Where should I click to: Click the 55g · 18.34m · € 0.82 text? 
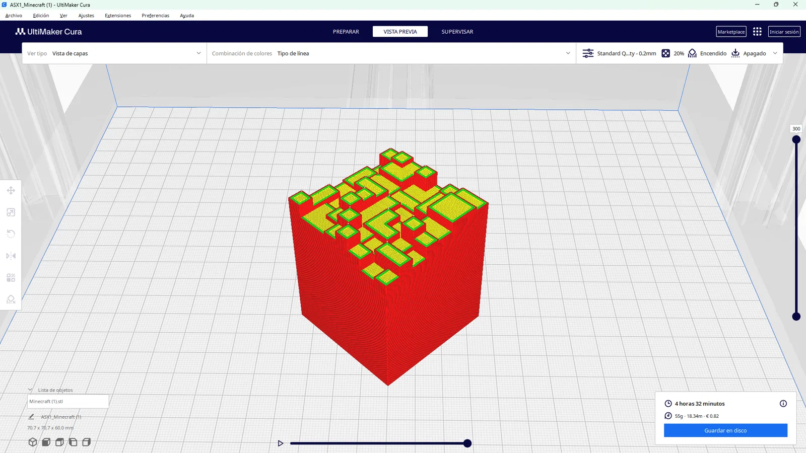697,416
